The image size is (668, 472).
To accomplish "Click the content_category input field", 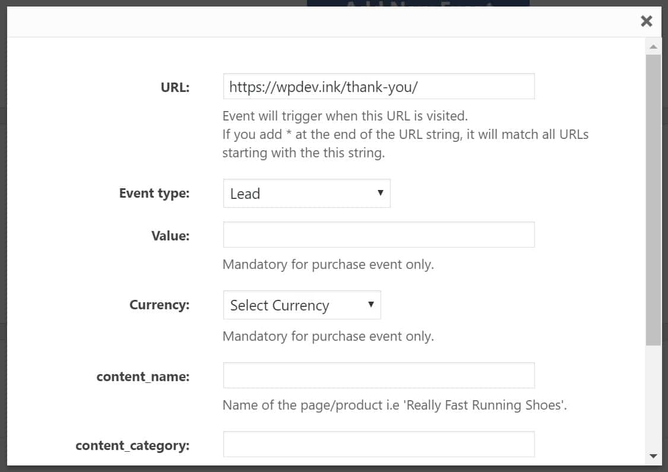I will (379, 444).
